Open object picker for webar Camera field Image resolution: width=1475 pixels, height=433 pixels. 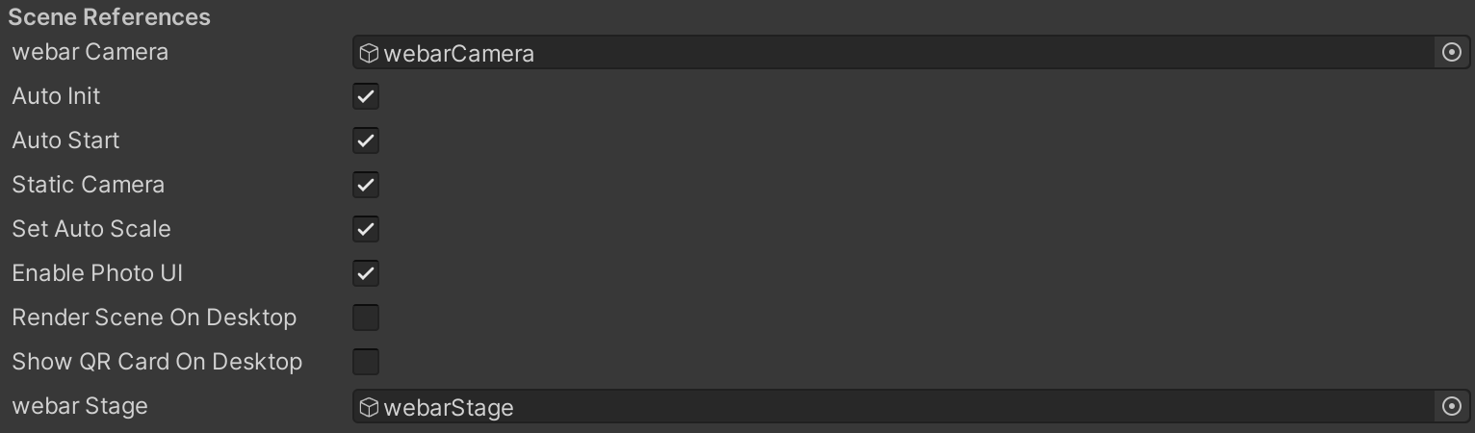point(1452,53)
